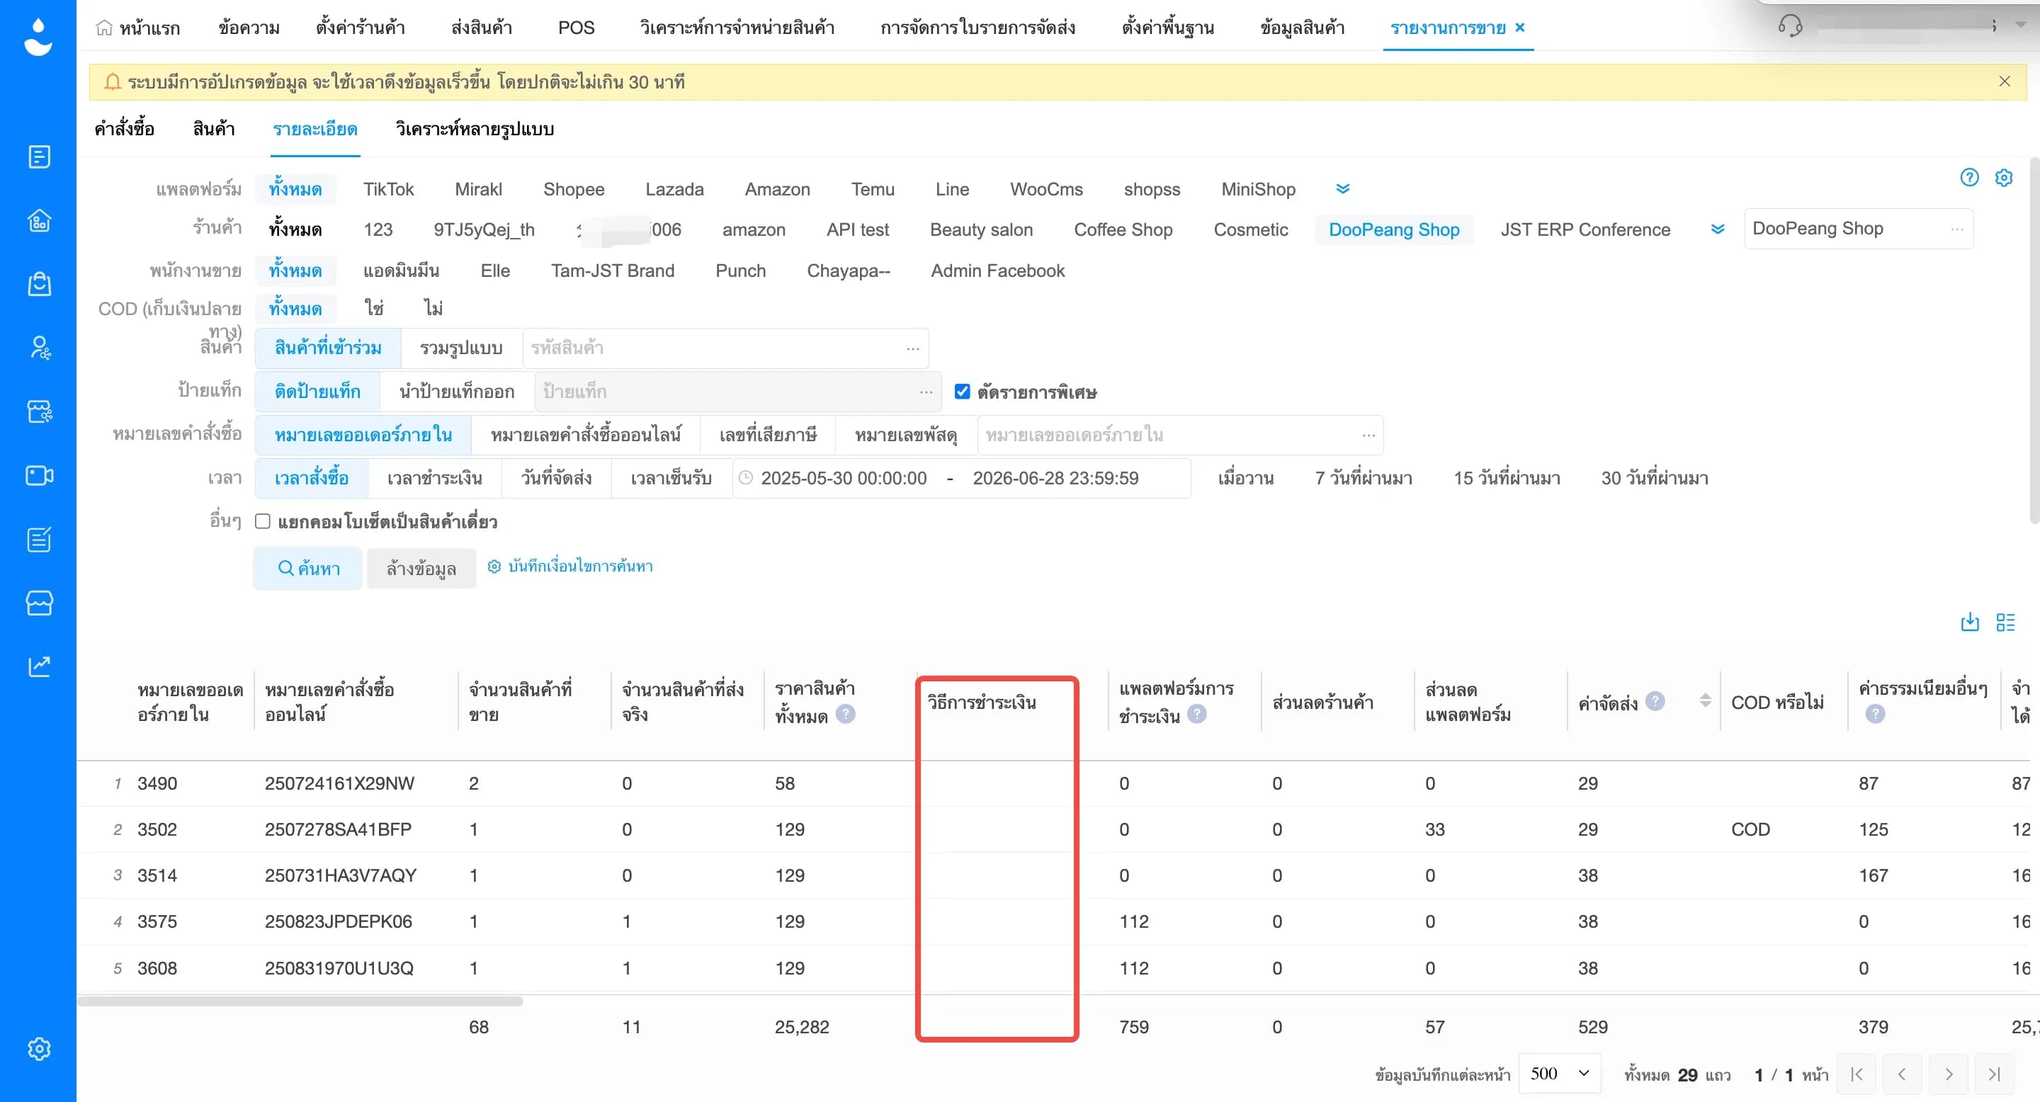Open the ข้อมูลสินค้า top tab
Viewport: 2040px width, 1102px height.
pos(1302,27)
